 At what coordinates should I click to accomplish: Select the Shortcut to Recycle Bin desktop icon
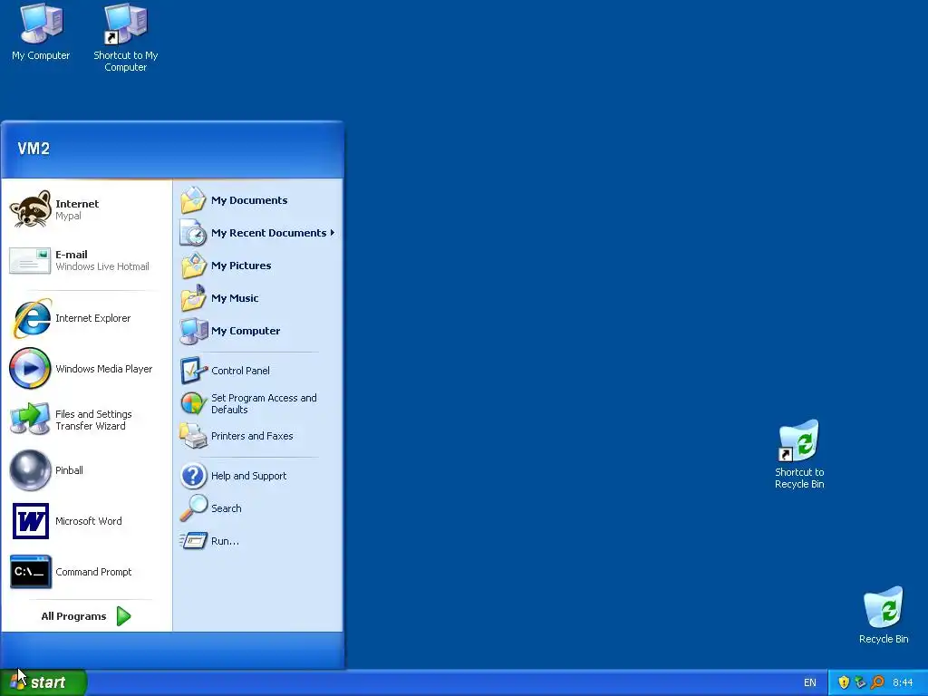coord(799,441)
